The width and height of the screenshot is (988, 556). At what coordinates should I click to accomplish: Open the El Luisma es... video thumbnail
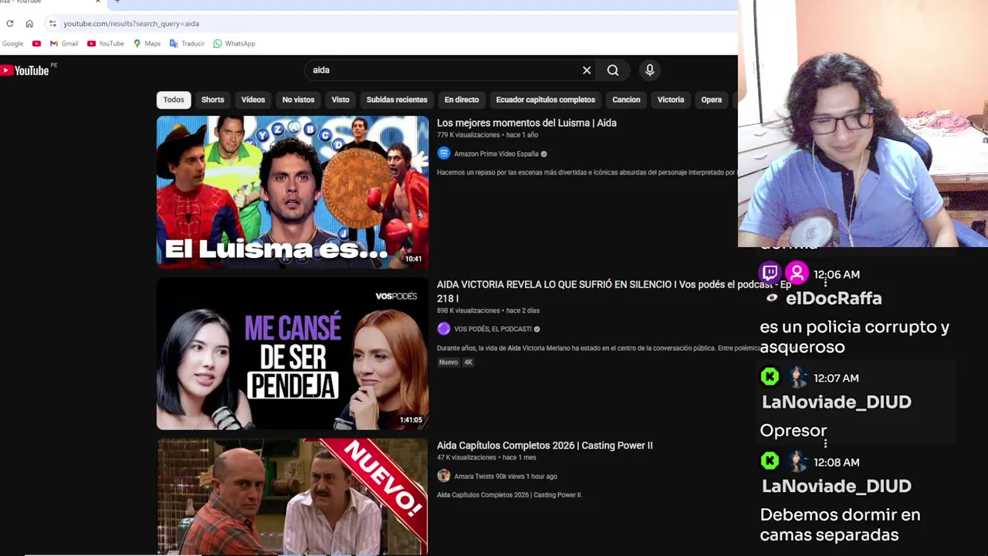[293, 192]
